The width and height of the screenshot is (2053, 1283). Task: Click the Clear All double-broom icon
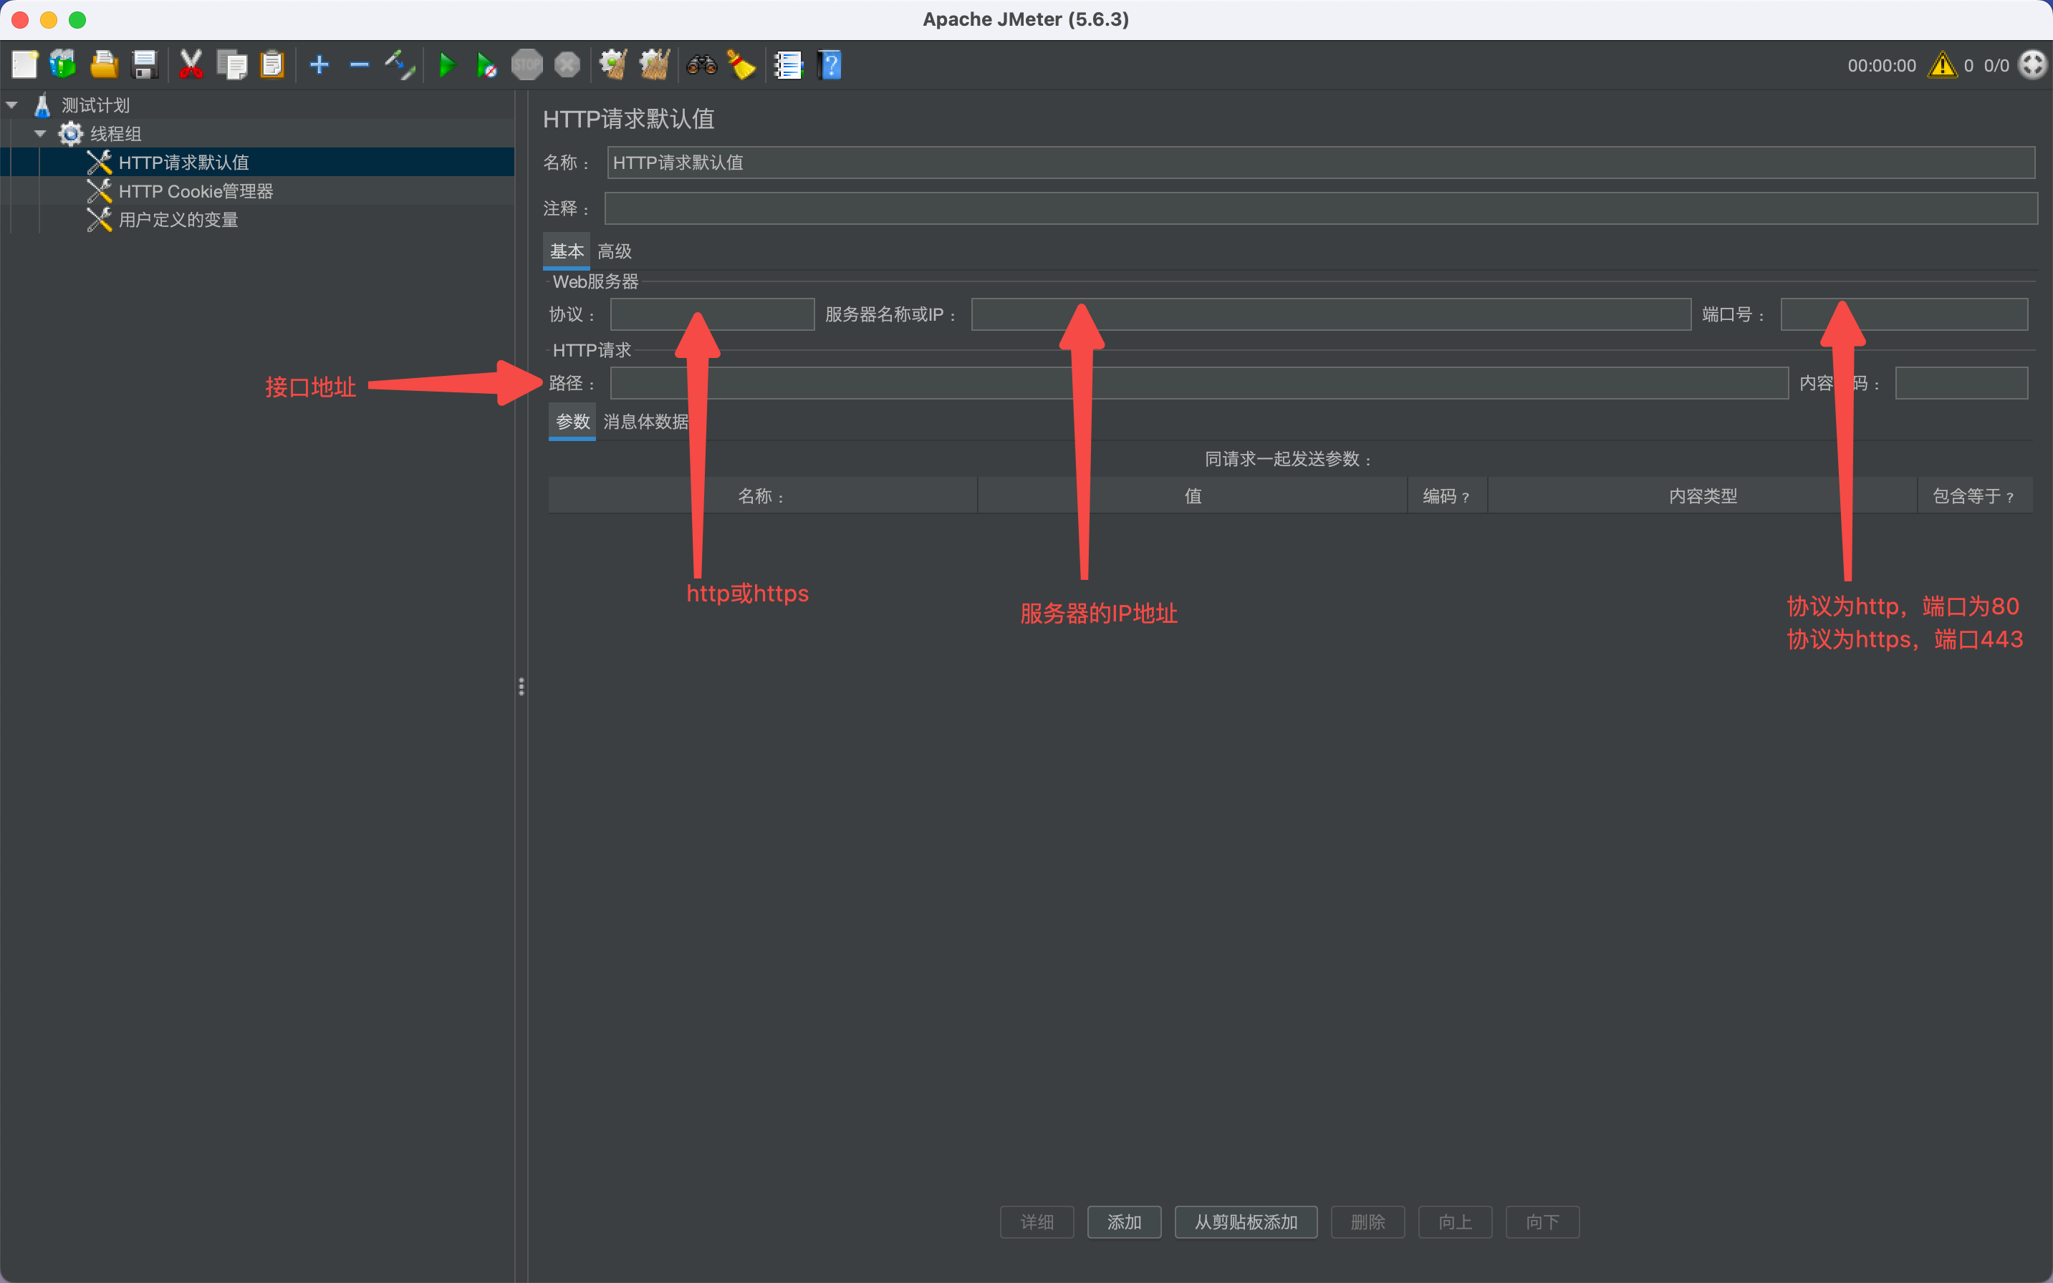(x=654, y=64)
